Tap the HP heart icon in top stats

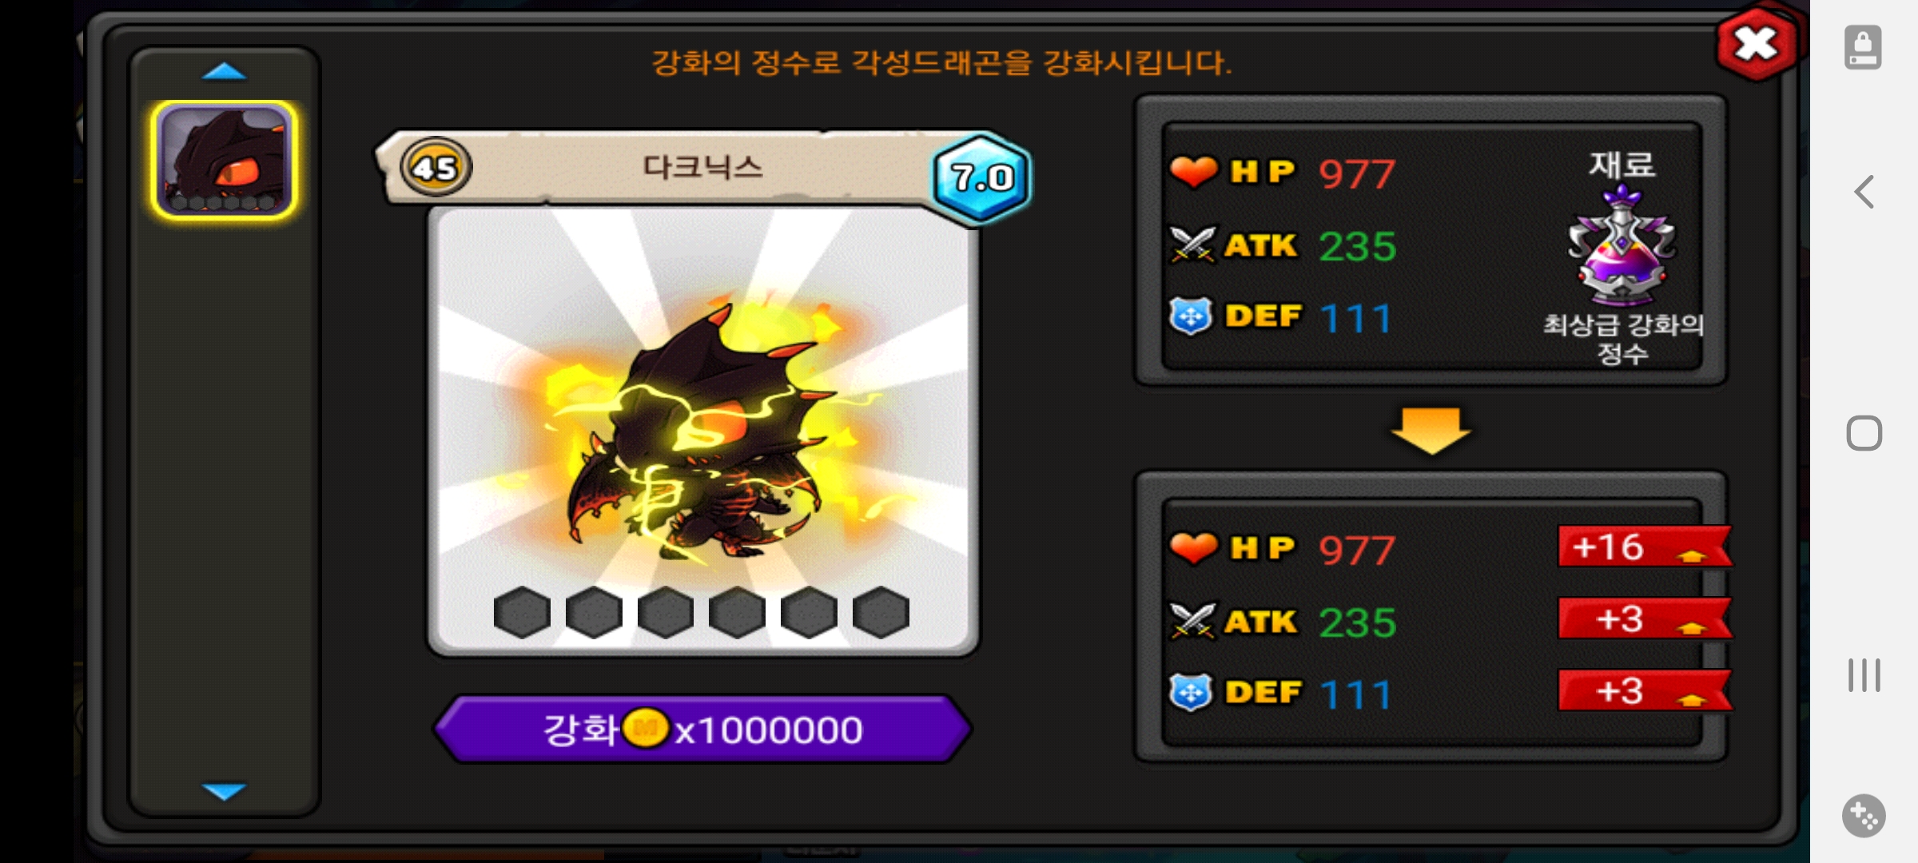[1193, 172]
